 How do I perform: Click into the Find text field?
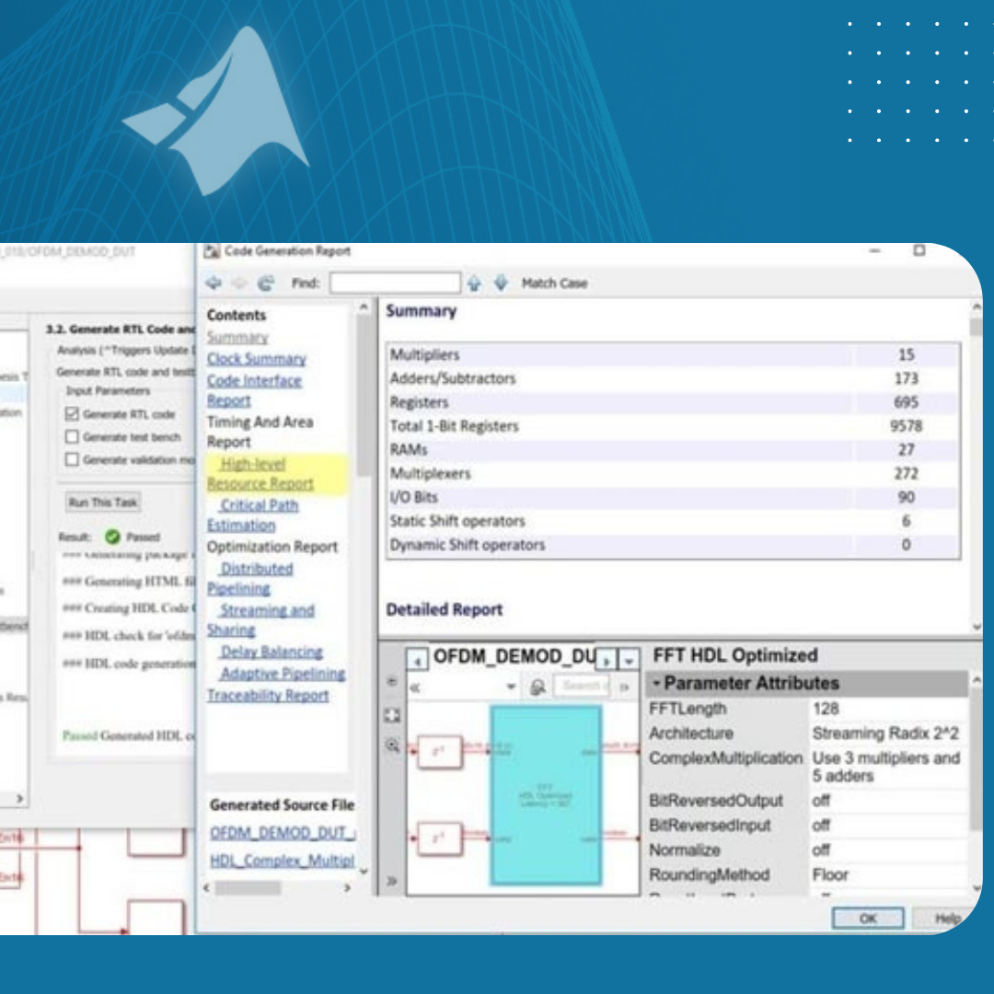(x=395, y=283)
